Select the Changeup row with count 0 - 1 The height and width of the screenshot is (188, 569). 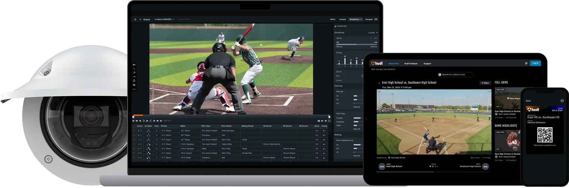pyautogui.click(x=134, y=135)
